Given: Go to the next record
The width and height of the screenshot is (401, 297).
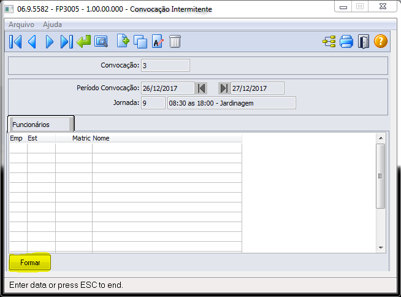Looking at the screenshot, I should 49,42.
